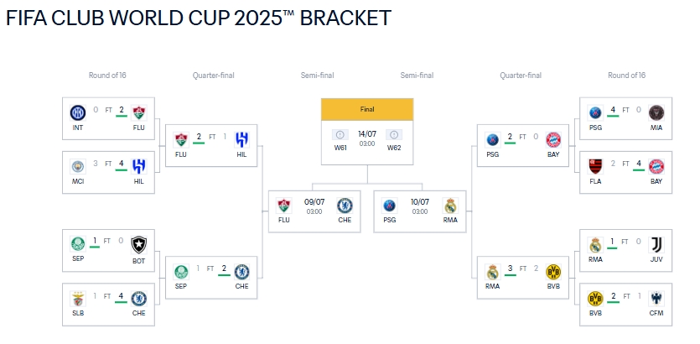
Task: Click the Manchester City crest icon
Action: coord(78,165)
